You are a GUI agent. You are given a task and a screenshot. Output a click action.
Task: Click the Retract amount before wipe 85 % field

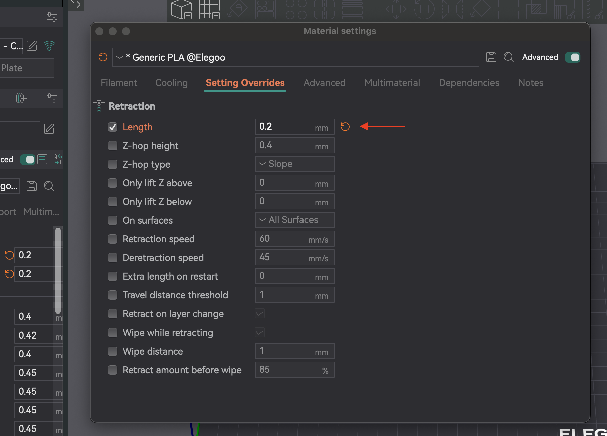(294, 370)
